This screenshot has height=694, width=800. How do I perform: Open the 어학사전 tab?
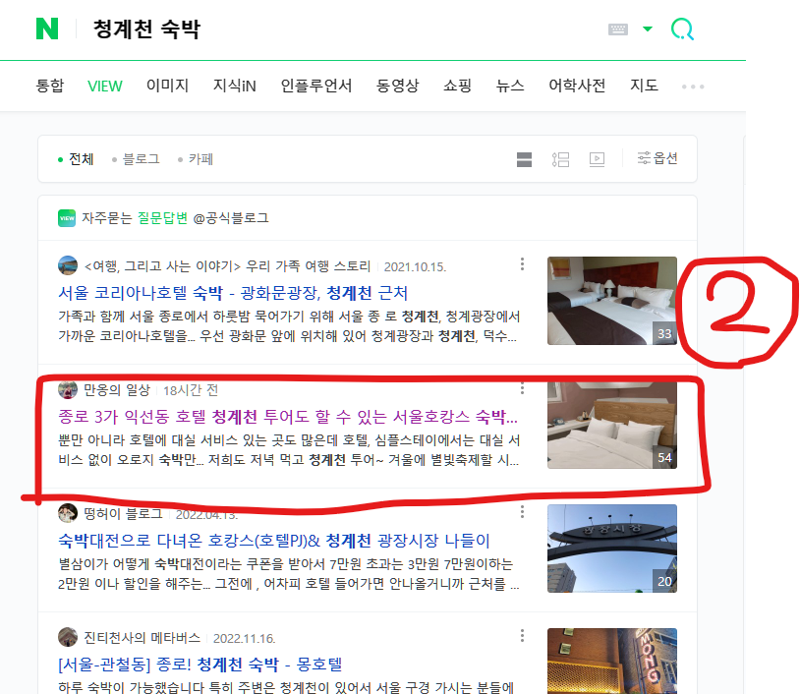tap(577, 86)
